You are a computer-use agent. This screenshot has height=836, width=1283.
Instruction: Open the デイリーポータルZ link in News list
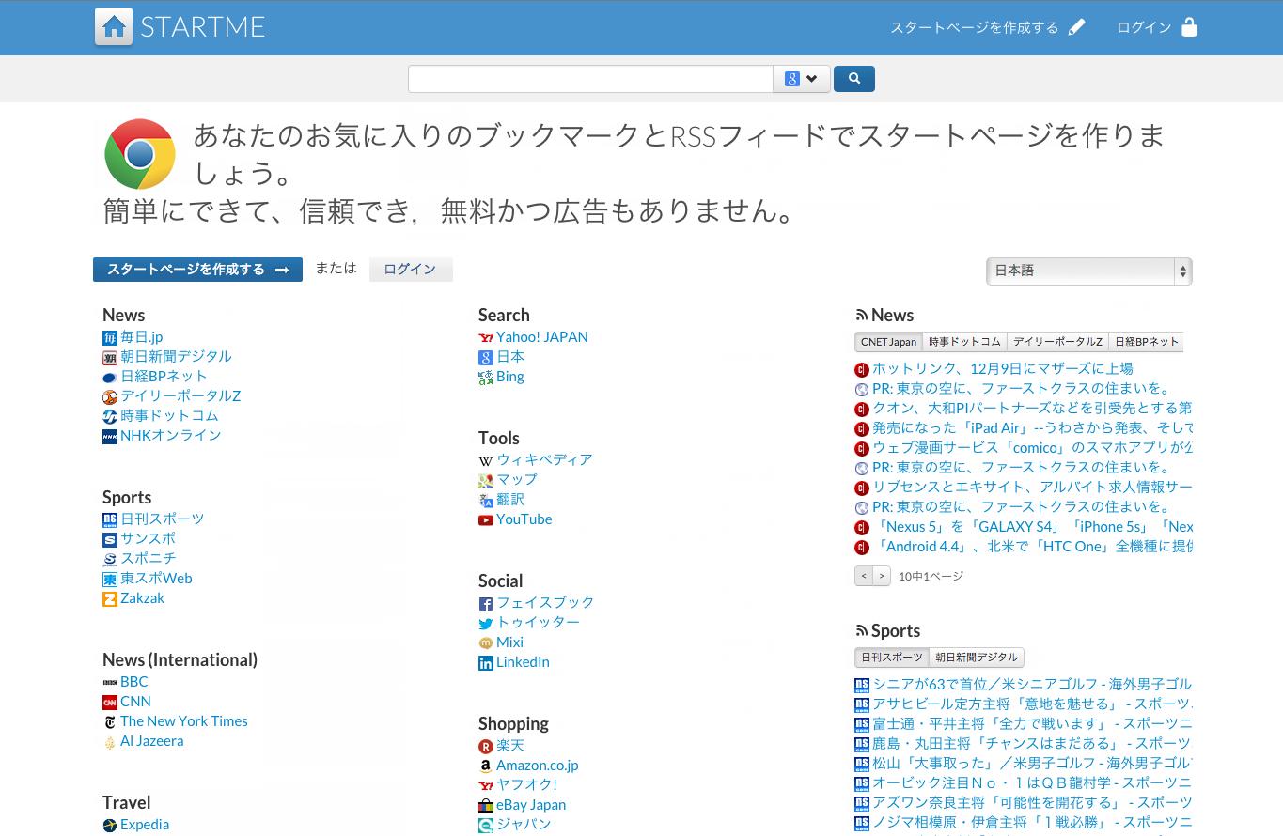(x=180, y=395)
